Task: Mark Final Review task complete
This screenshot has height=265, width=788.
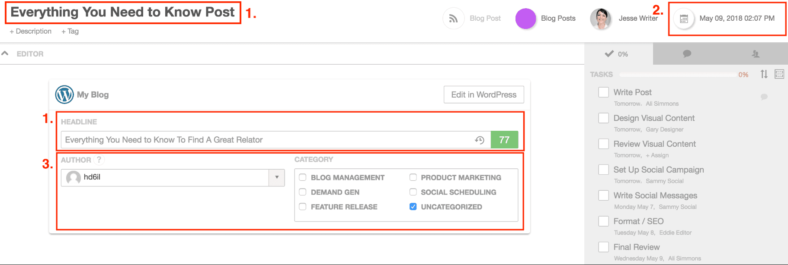Action: pos(603,247)
